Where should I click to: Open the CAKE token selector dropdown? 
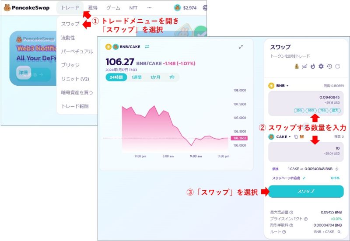(x=283, y=137)
